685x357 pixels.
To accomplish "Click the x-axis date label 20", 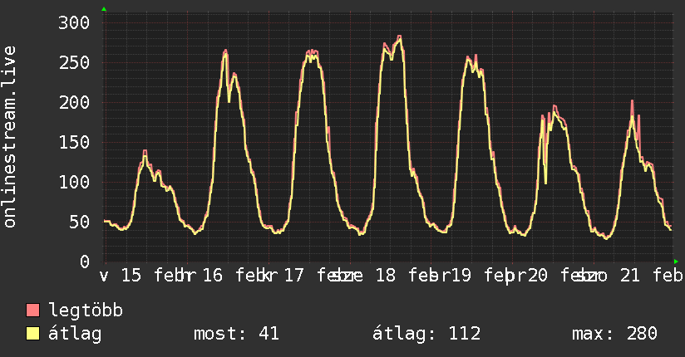I will click(x=537, y=276).
